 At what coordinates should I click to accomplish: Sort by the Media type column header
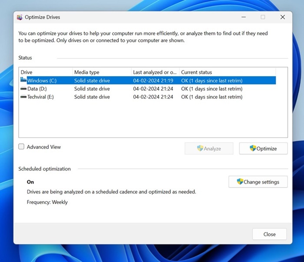point(102,72)
